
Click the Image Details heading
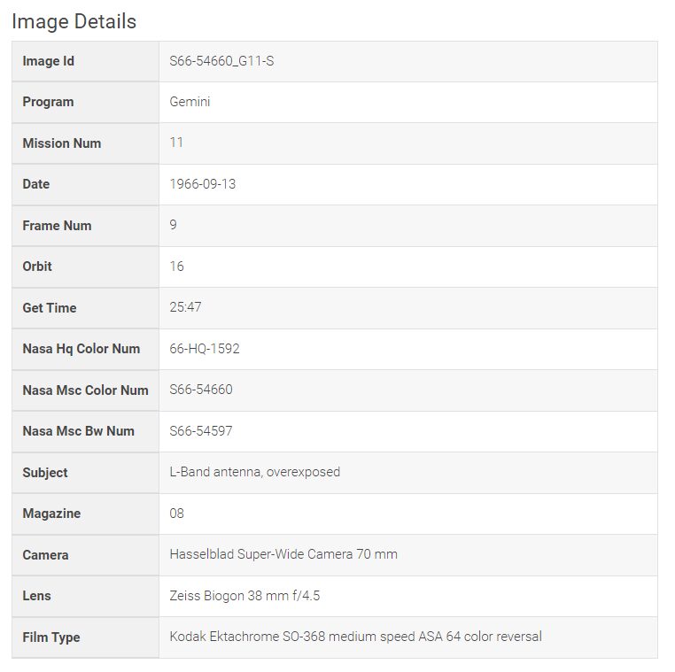(x=74, y=21)
